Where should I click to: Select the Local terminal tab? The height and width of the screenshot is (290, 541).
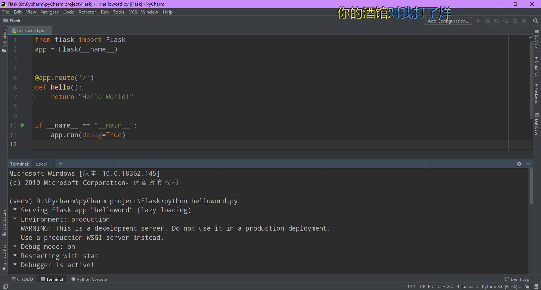[41, 164]
